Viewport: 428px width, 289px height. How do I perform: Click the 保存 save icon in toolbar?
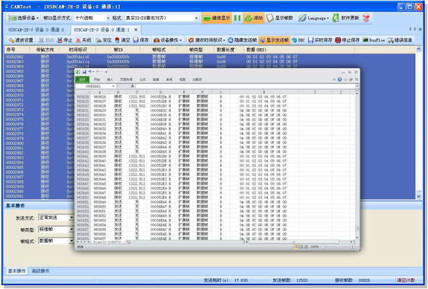pyautogui.click(x=140, y=40)
